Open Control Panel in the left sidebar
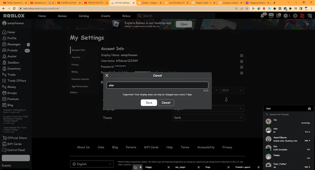This screenshot has width=315, height=170. [14, 150]
